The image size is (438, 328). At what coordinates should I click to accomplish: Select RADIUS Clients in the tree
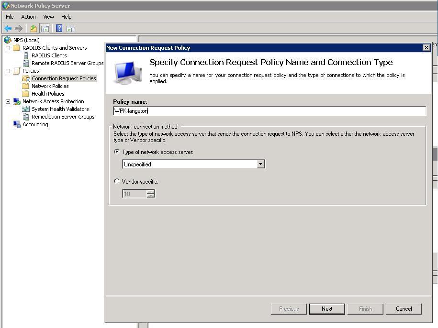(49, 55)
